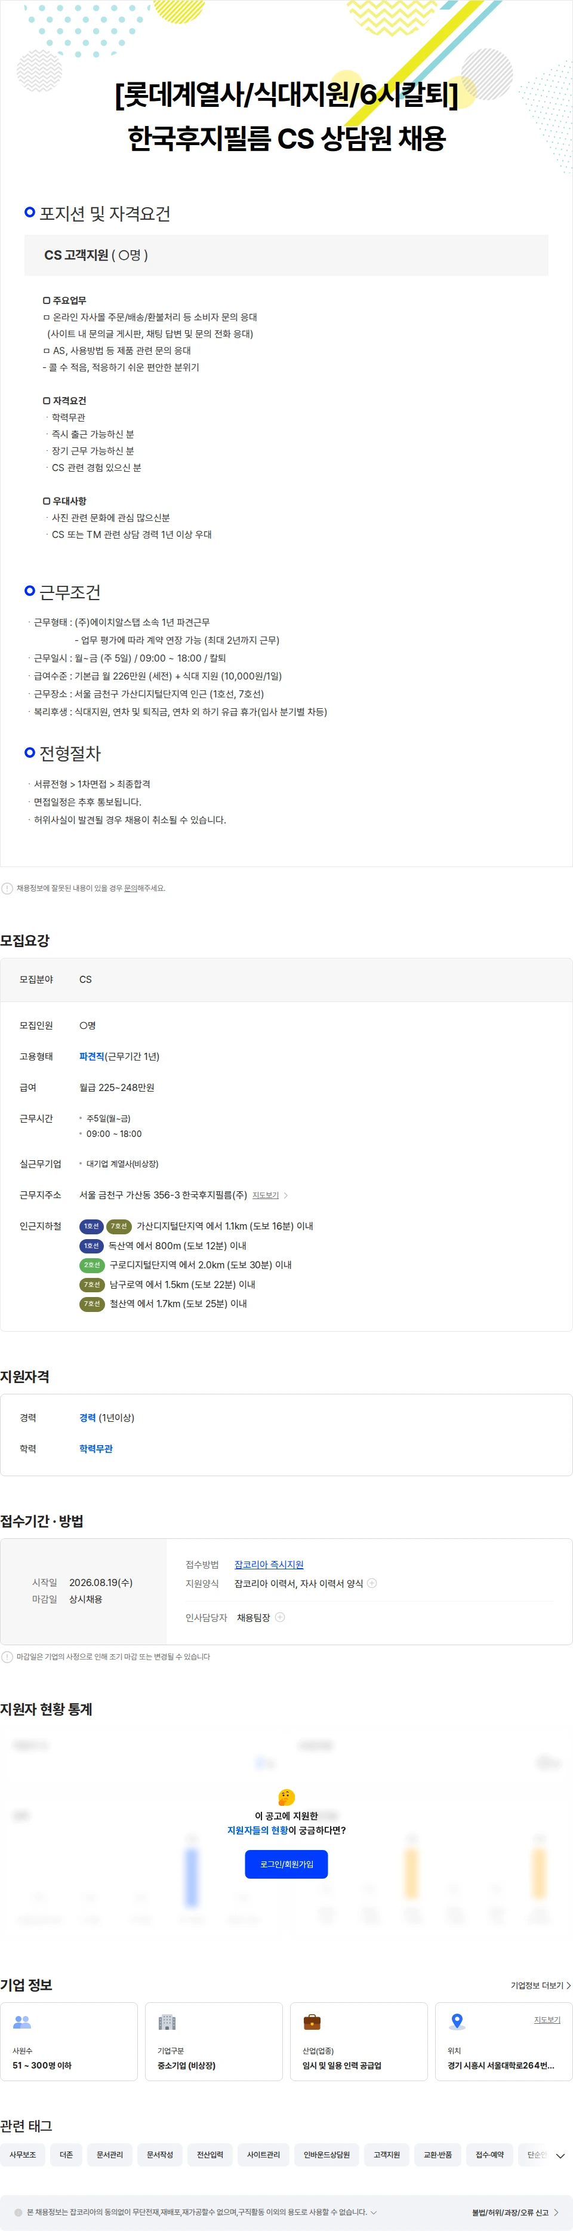Click the 2호선 badge next to 구로디지털단지역
Image resolution: width=573 pixels, height=2231 pixels.
(x=92, y=1265)
